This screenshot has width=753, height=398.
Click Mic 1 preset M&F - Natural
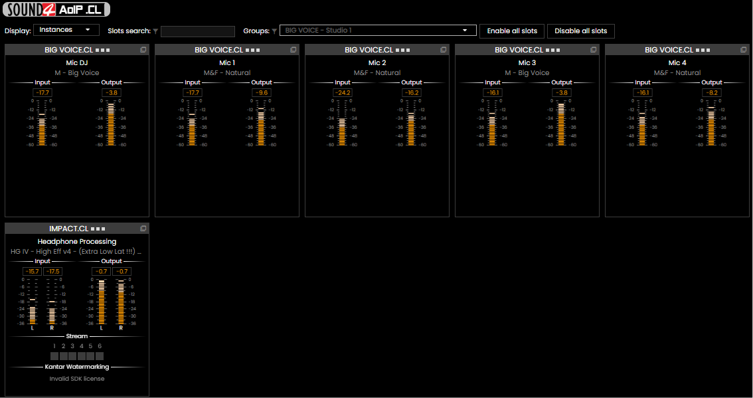pyautogui.click(x=227, y=72)
